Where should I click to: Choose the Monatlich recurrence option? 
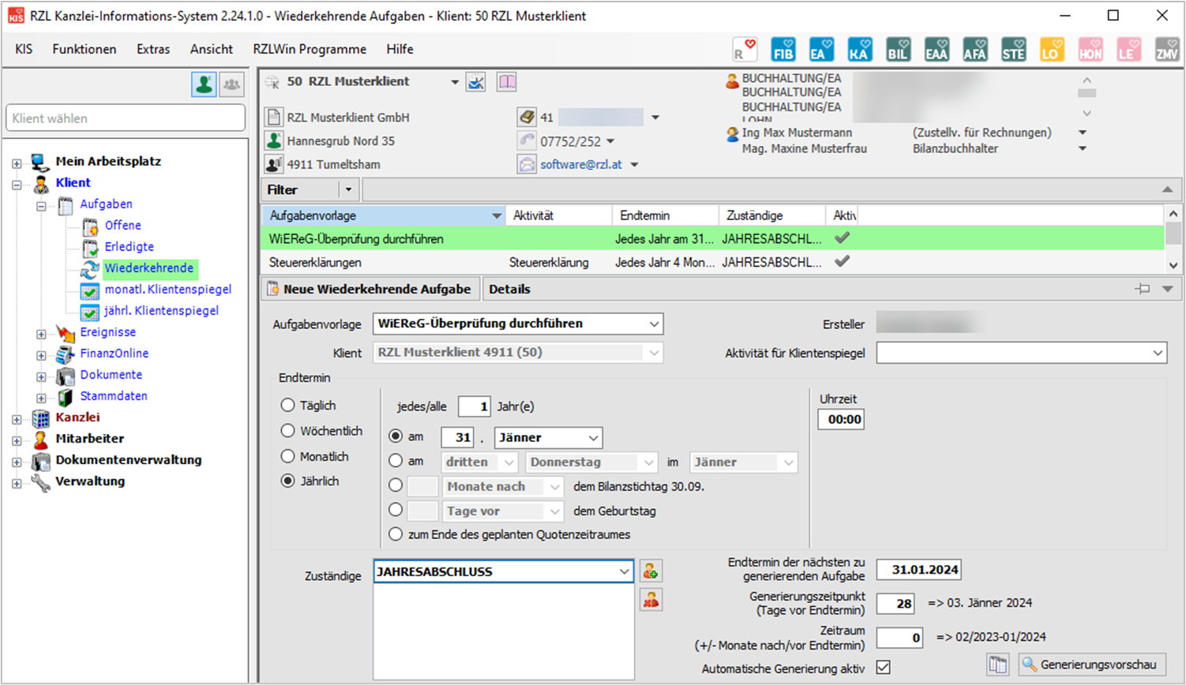coord(288,457)
